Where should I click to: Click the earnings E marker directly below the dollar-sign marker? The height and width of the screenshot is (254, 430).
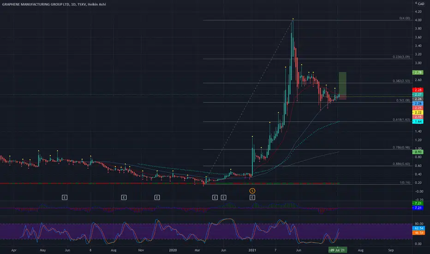click(x=252, y=198)
